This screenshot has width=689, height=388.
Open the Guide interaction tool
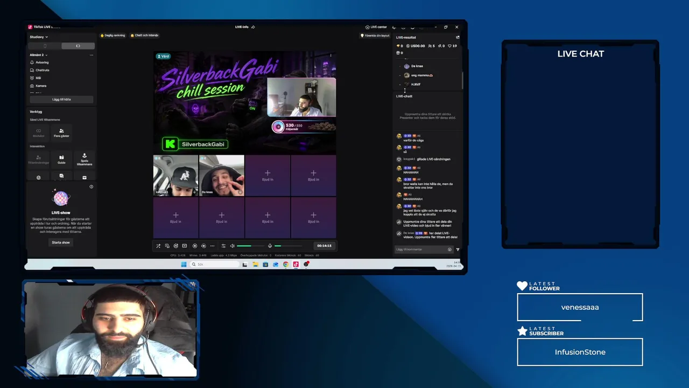[61, 159]
